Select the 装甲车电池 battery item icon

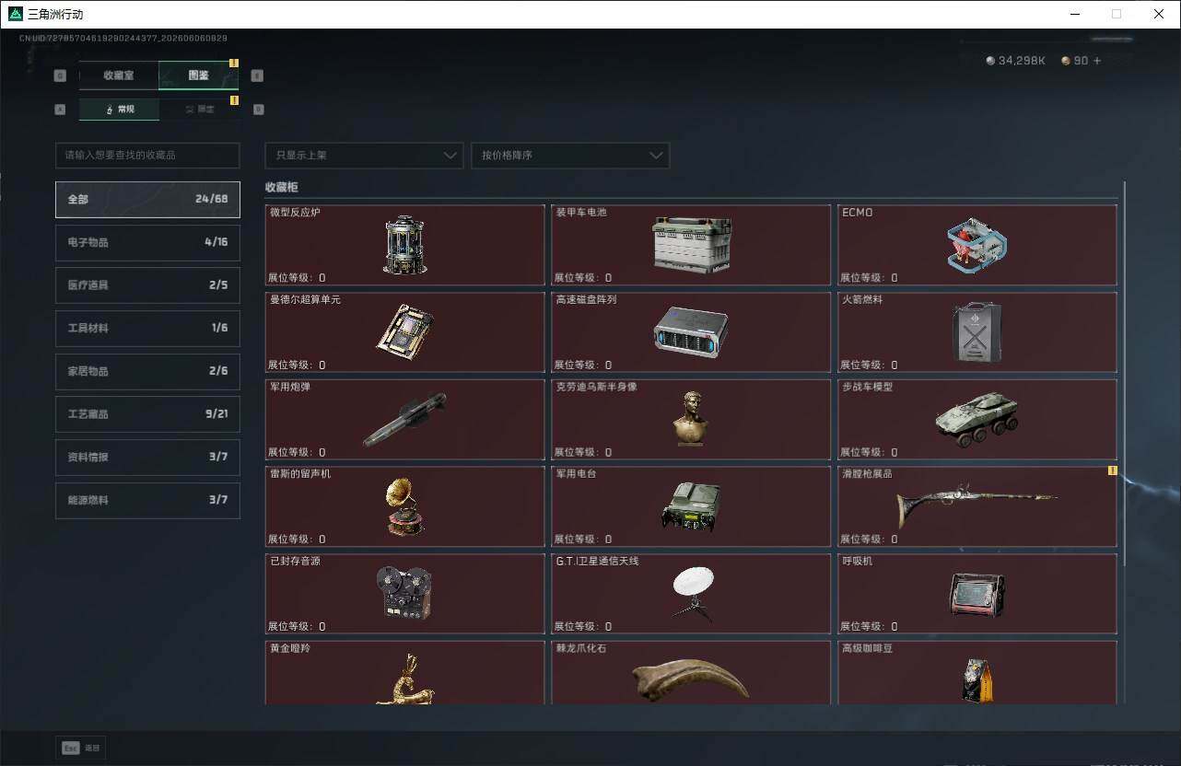tap(691, 245)
